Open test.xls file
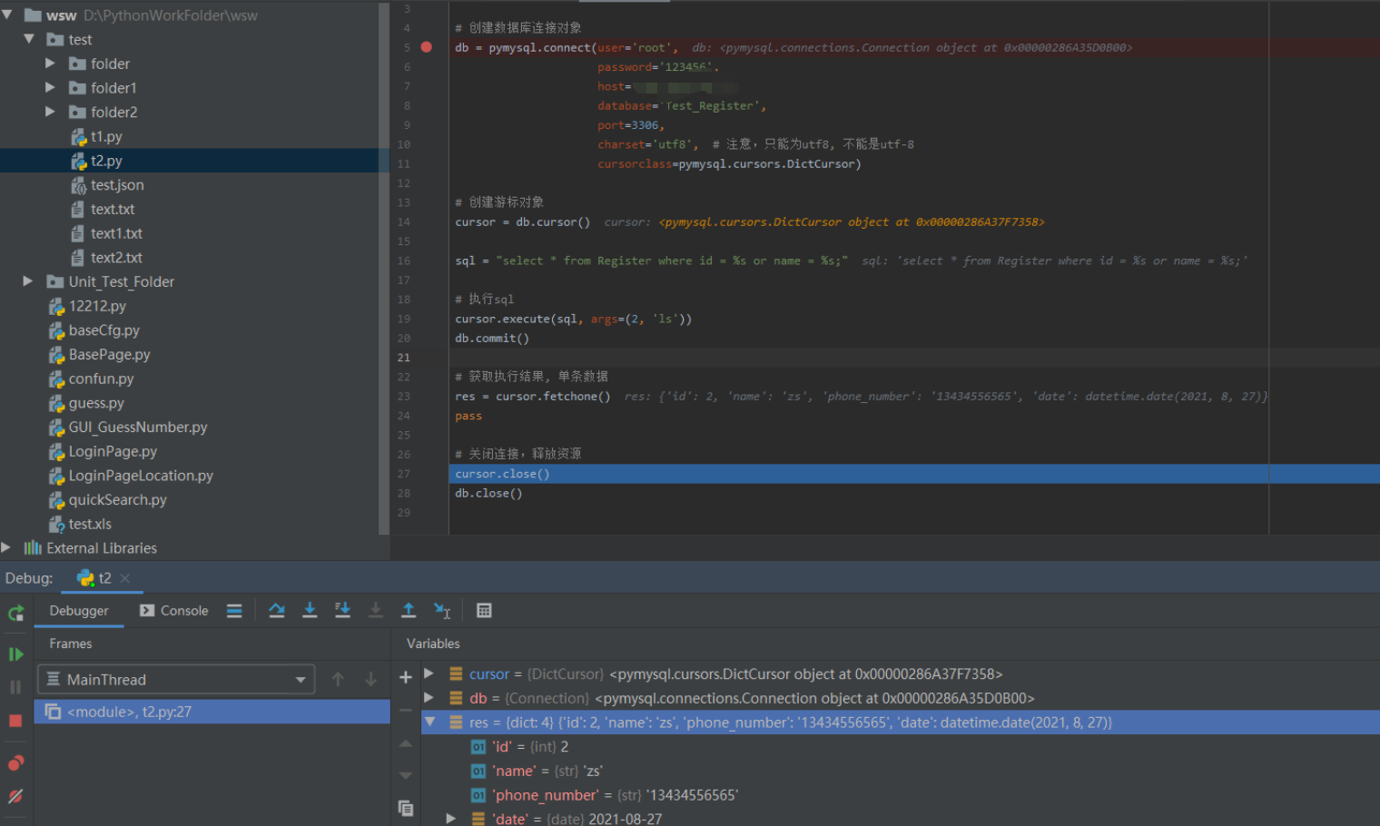This screenshot has height=826, width=1380. pyautogui.click(x=90, y=524)
